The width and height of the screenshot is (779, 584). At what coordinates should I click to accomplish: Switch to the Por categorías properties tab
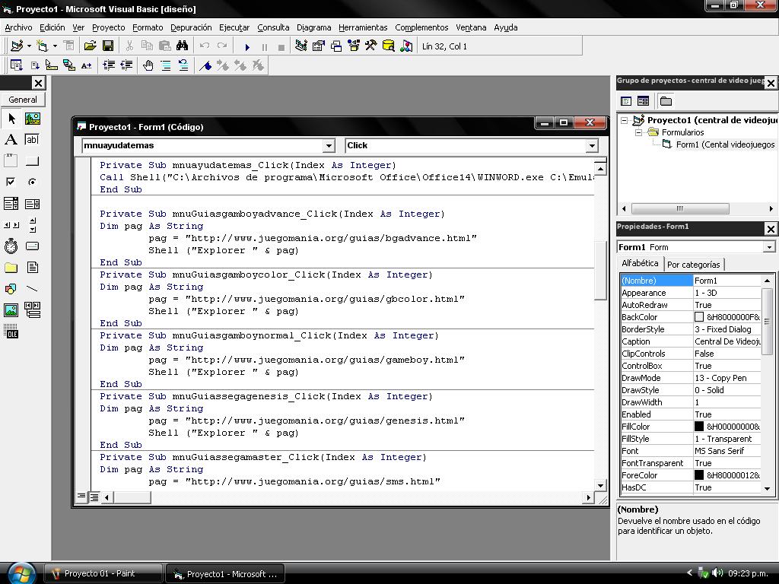point(694,264)
